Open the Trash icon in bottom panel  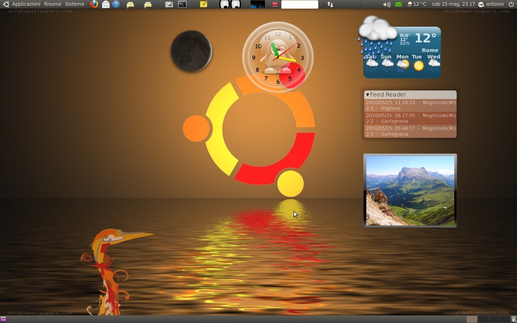pos(514,319)
